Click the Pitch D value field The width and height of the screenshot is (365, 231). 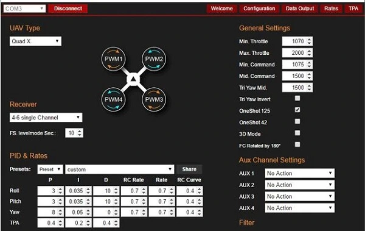click(x=106, y=202)
